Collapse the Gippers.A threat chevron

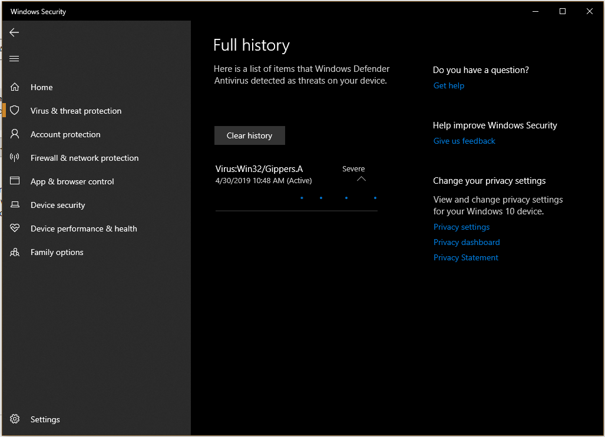(361, 178)
